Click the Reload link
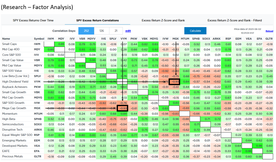This screenshot has width=276, height=162. click(269, 31)
